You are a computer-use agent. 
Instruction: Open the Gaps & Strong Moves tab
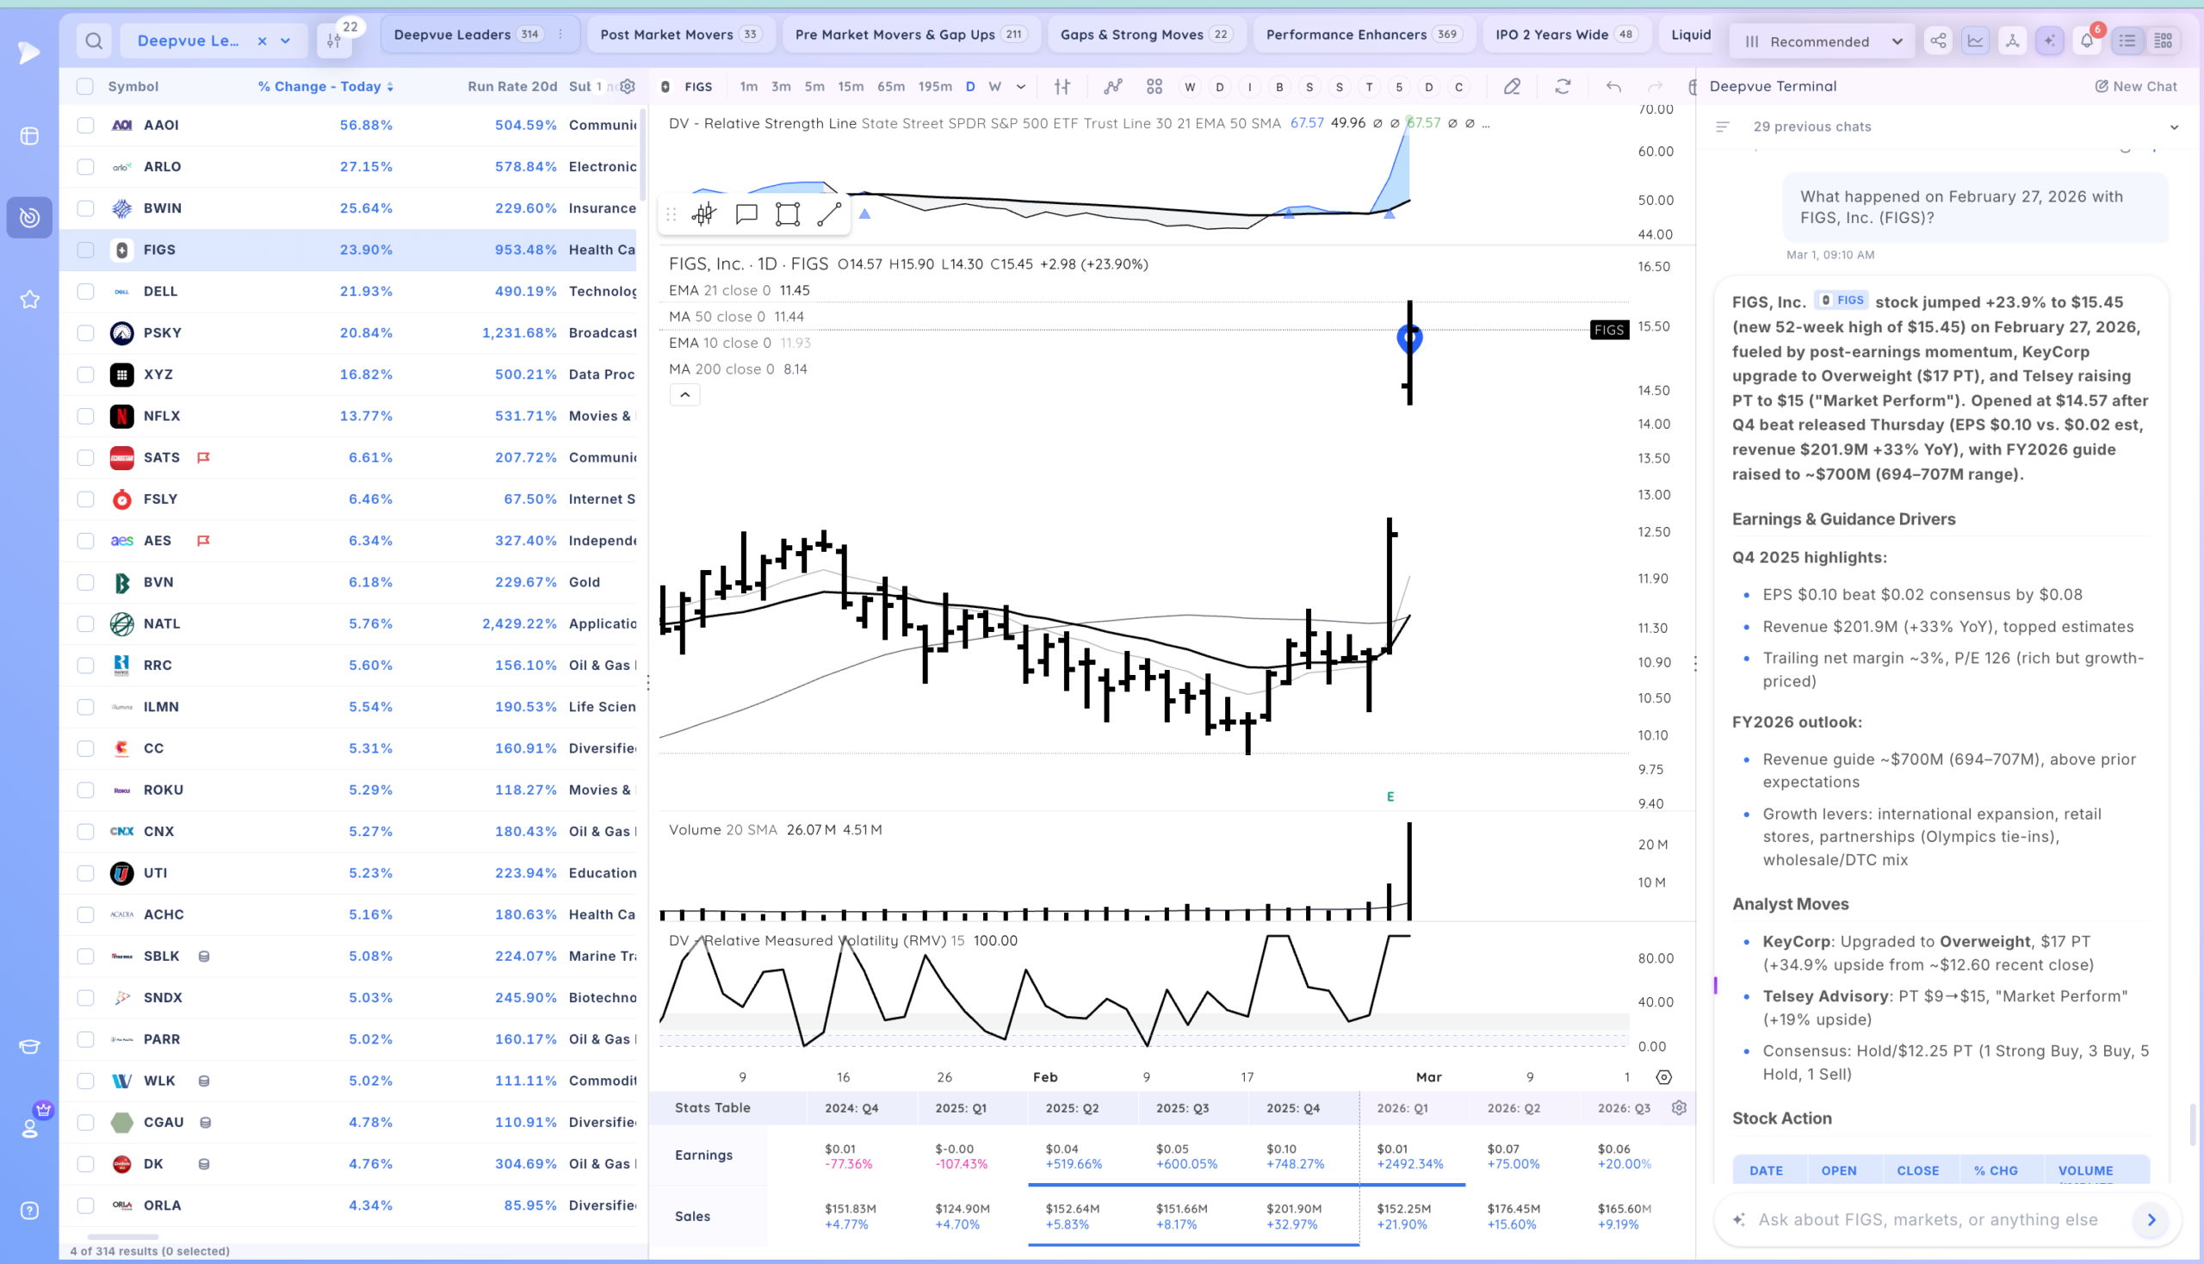pyautogui.click(x=1146, y=34)
